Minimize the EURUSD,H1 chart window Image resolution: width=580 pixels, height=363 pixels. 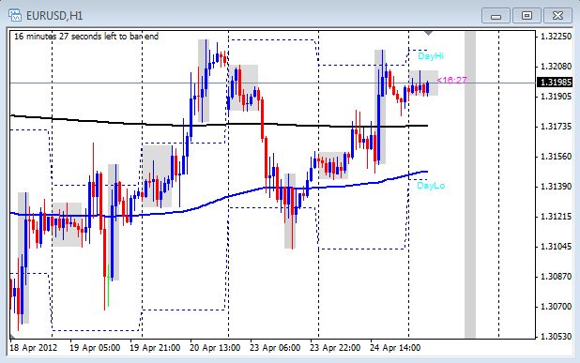click(x=496, y=16)
